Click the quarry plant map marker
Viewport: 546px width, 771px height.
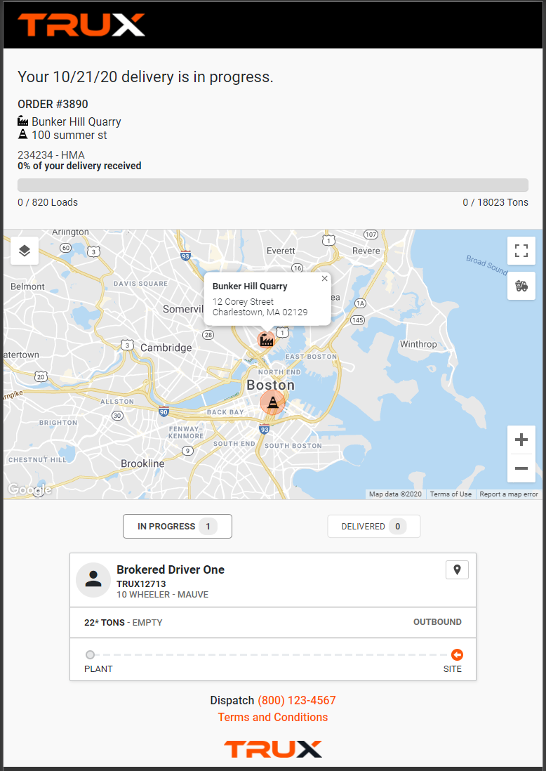(266, 339)
